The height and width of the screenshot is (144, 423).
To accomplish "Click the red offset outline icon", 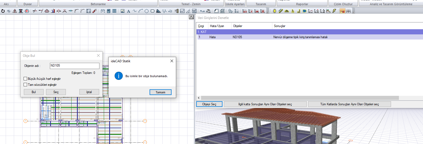I will (47, 11).
